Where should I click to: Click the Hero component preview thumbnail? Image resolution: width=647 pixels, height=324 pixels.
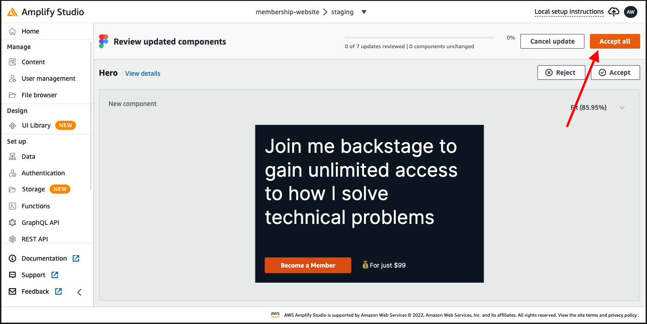(x=370, y=204)
